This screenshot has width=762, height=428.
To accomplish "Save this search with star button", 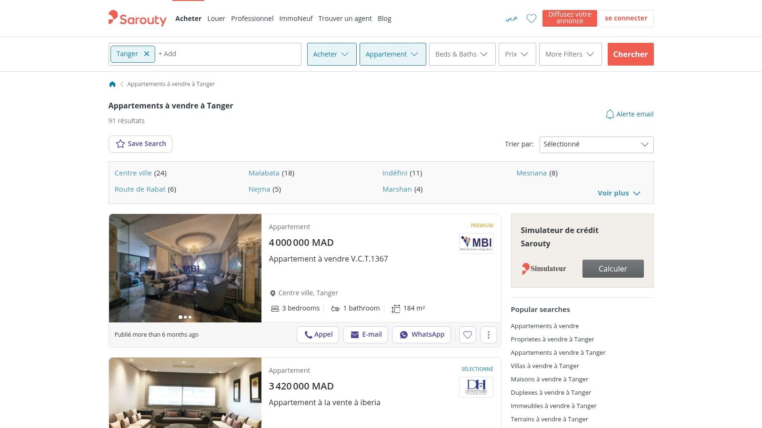I will click(140, 144).
